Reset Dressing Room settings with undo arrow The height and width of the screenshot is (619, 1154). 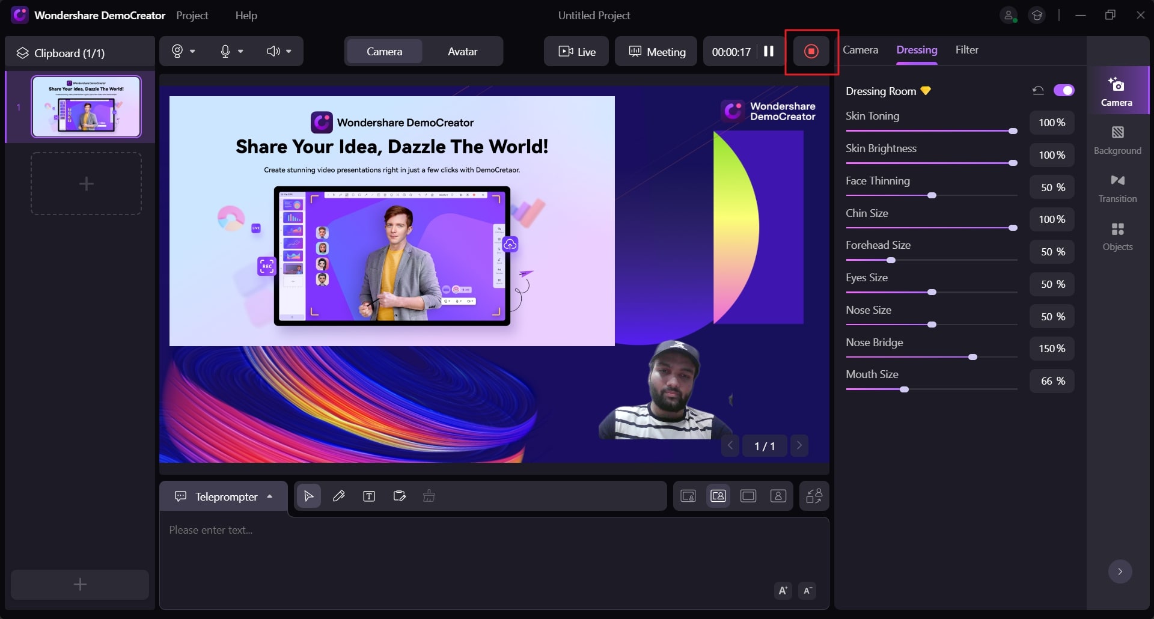pos(1038,91)
